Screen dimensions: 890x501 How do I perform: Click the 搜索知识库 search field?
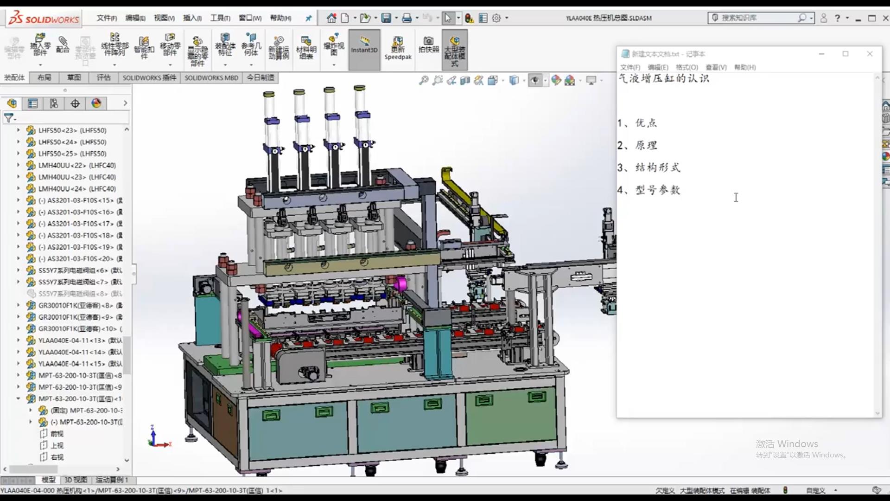click(x=760, y=18)
